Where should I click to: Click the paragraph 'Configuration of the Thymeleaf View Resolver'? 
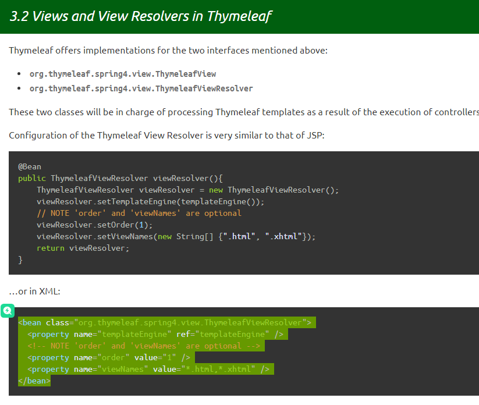tap(166, 136)
